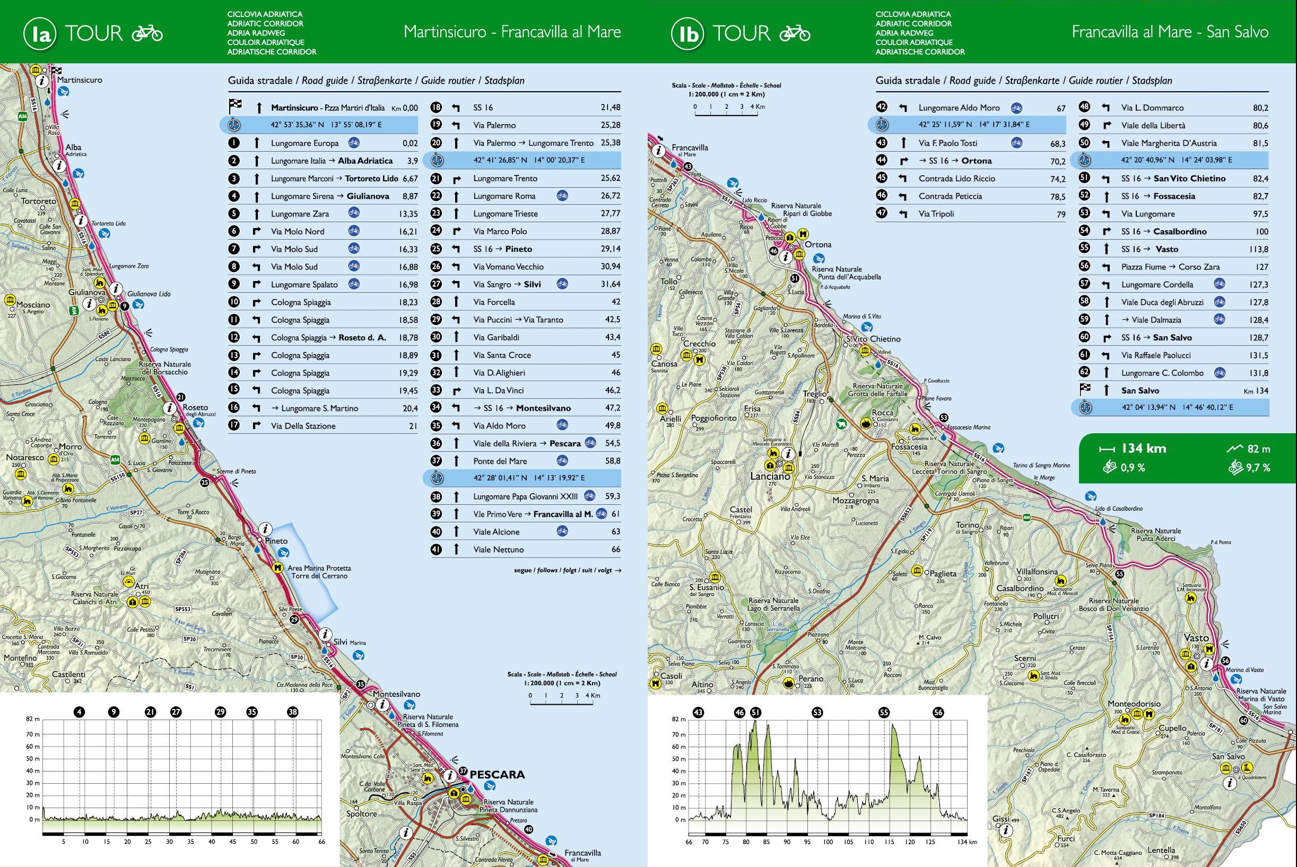The width and height of the screenshot is (1297, 867).
Task: Click the info icon at Pineto on the map
Action: 265,529
